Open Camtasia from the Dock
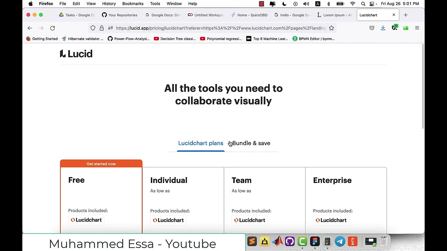Viewport: 447px width, 251px height. pyautogui.click(x=302, y=241)
